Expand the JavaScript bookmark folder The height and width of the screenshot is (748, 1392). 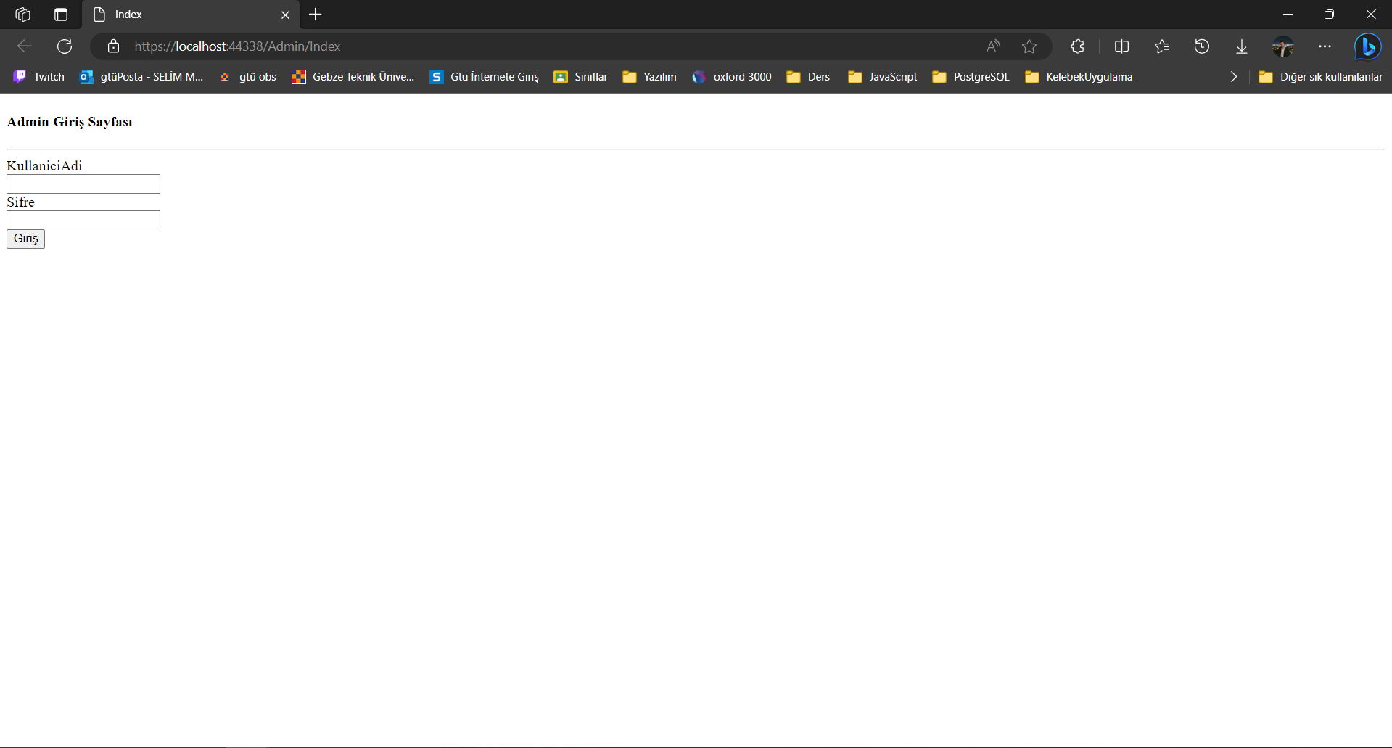(x=883, y=77)
